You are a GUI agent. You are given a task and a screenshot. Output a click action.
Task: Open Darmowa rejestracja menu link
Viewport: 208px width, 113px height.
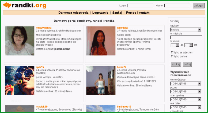coord(73,13)
